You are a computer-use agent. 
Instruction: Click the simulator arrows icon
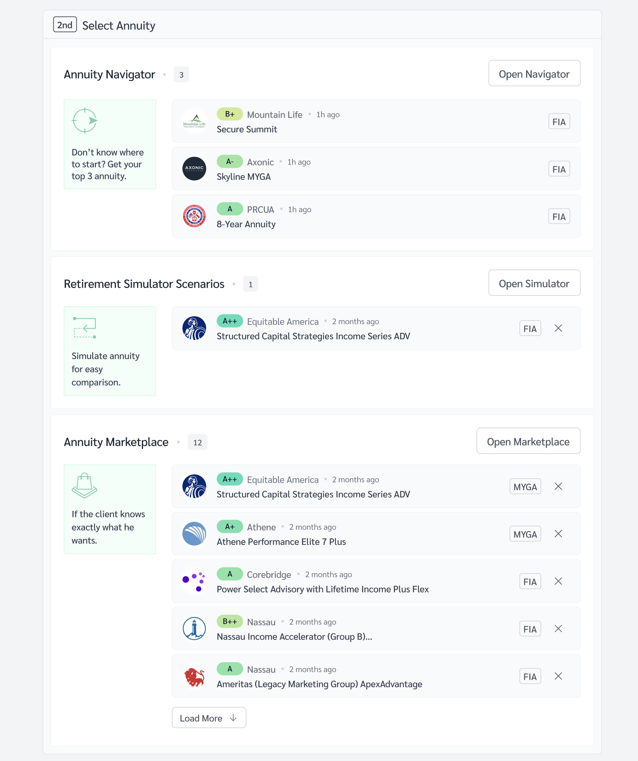click(84, 328)
